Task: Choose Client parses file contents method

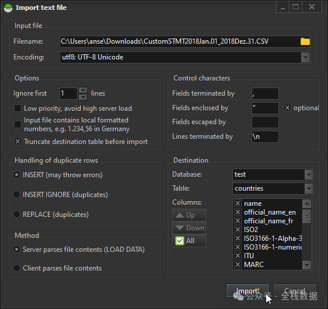Action: 16,268
